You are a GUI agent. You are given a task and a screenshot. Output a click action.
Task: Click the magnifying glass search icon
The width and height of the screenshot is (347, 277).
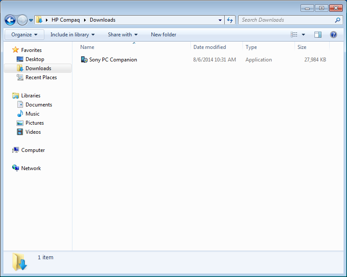coord(337,20)
